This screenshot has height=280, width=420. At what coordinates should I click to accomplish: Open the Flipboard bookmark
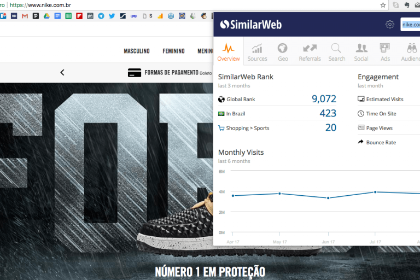click(x=79, y=16)
